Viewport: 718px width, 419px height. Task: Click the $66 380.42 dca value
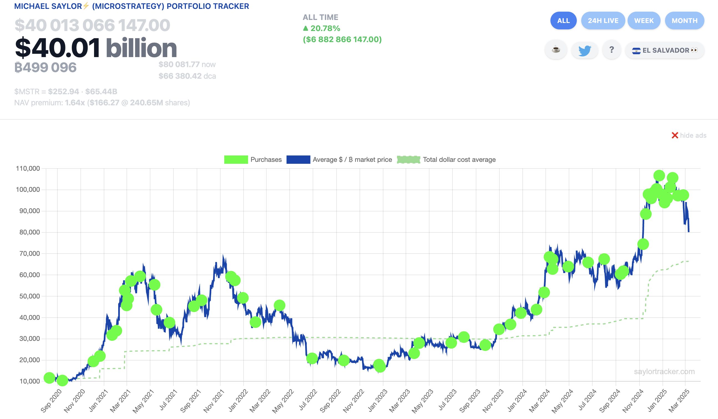[x=187, y=76]
